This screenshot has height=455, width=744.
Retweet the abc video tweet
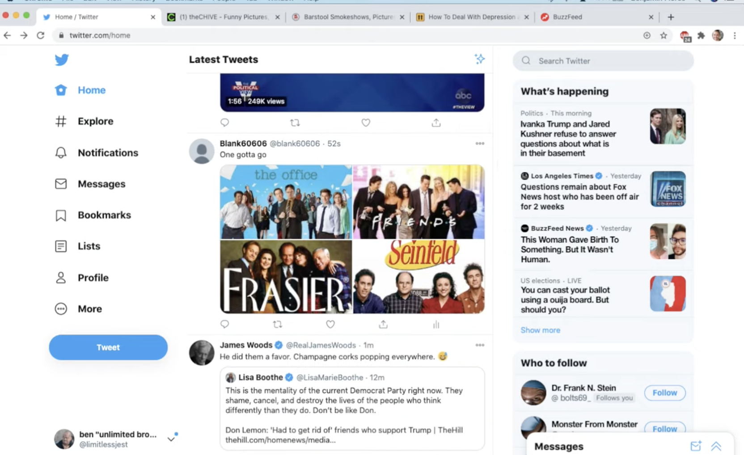295,122
